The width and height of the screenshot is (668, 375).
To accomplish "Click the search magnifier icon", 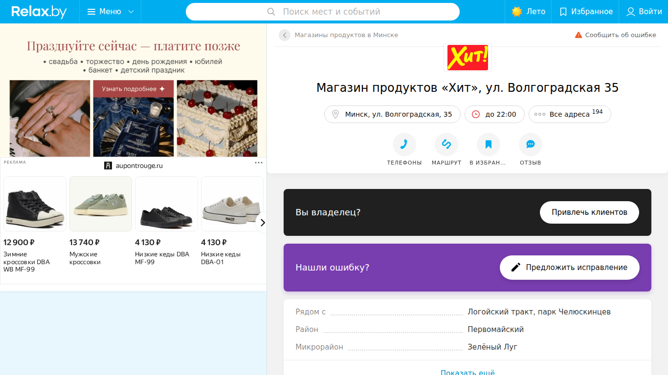I will (271, 12).
